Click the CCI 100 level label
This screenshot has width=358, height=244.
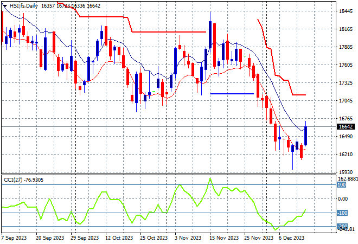(342, 185)
